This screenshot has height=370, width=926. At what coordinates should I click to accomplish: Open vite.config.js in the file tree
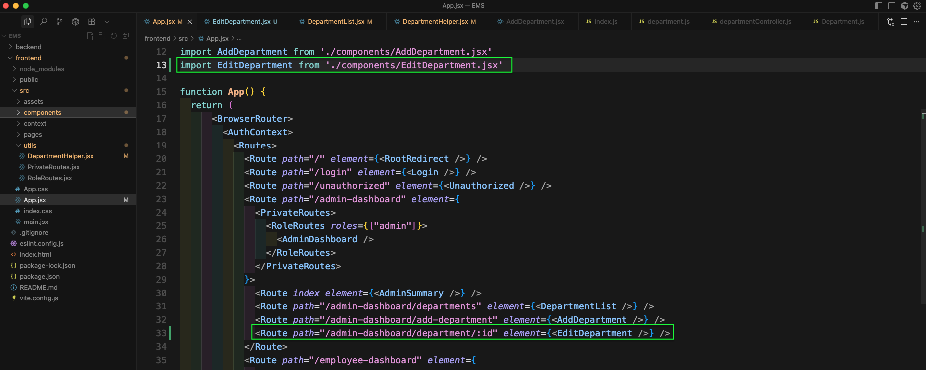point(68,298)
